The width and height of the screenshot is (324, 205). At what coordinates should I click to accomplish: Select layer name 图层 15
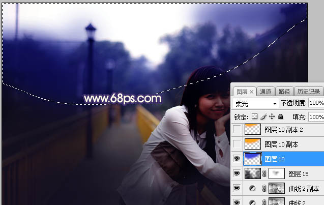[x=299, y=174]
